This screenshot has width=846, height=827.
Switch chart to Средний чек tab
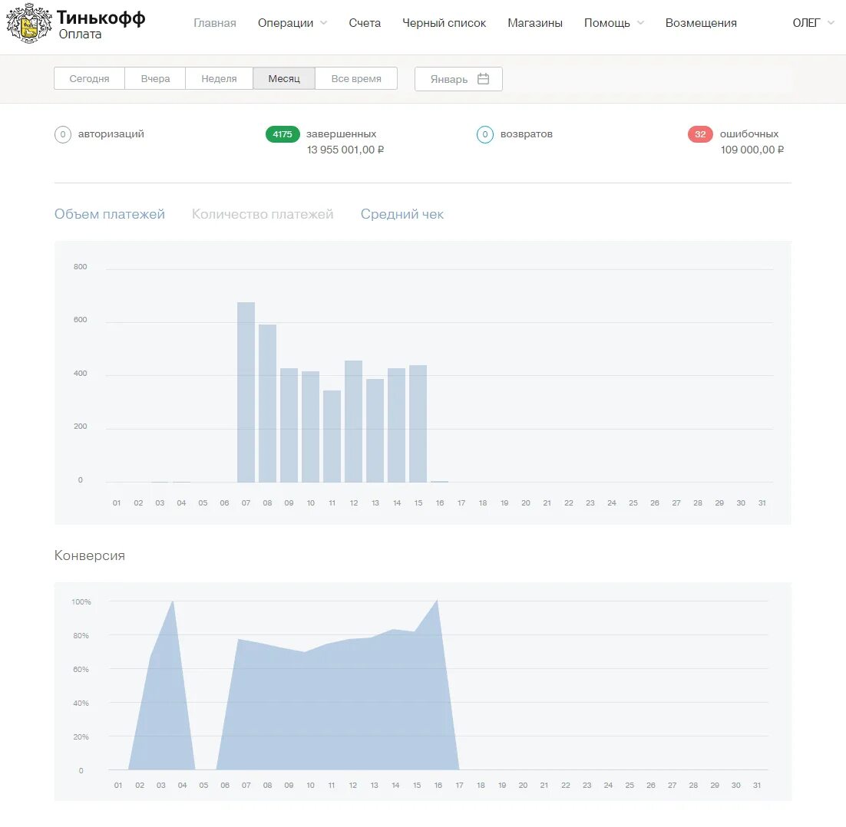click(402, 214)
